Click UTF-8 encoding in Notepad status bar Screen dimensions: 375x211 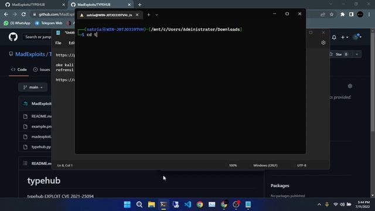(x=302, y=165)
